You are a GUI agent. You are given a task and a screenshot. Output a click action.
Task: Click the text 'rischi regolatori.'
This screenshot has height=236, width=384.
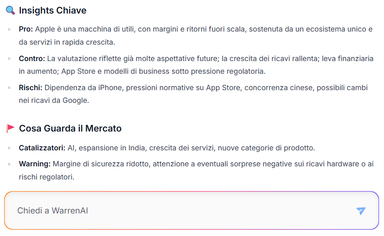click(x=47, y=177)
